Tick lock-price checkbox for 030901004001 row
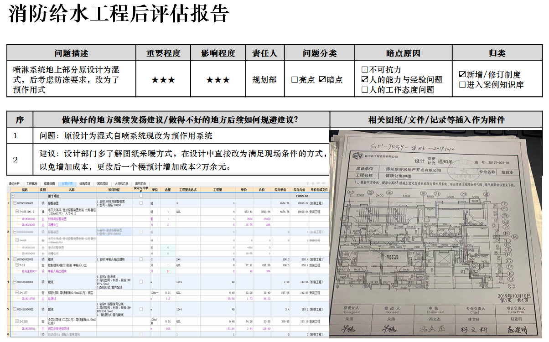Viewport: 549px width, 342px height. tap(141, 203)
